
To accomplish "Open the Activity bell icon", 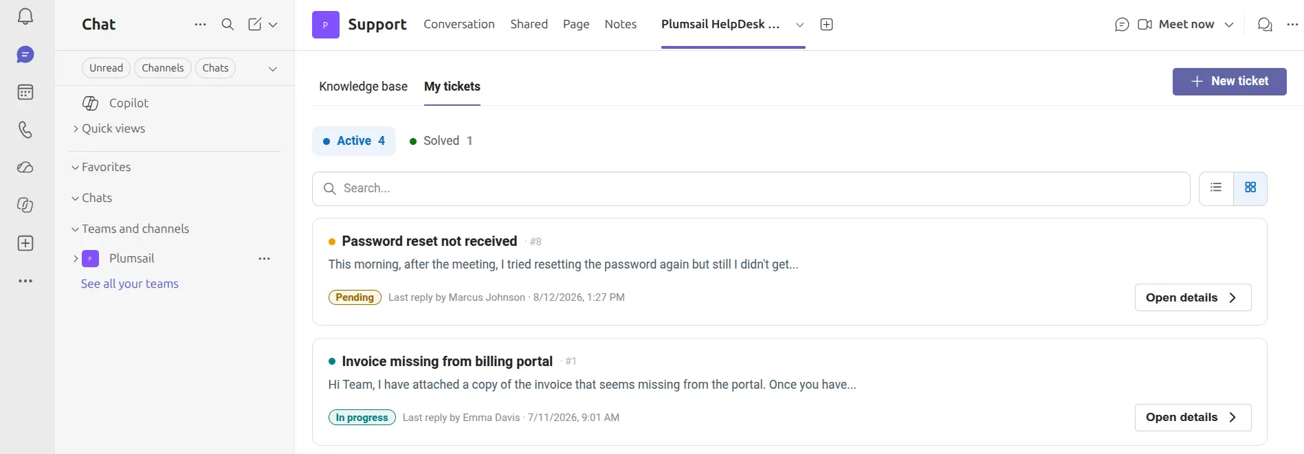I will click(25, 16).
